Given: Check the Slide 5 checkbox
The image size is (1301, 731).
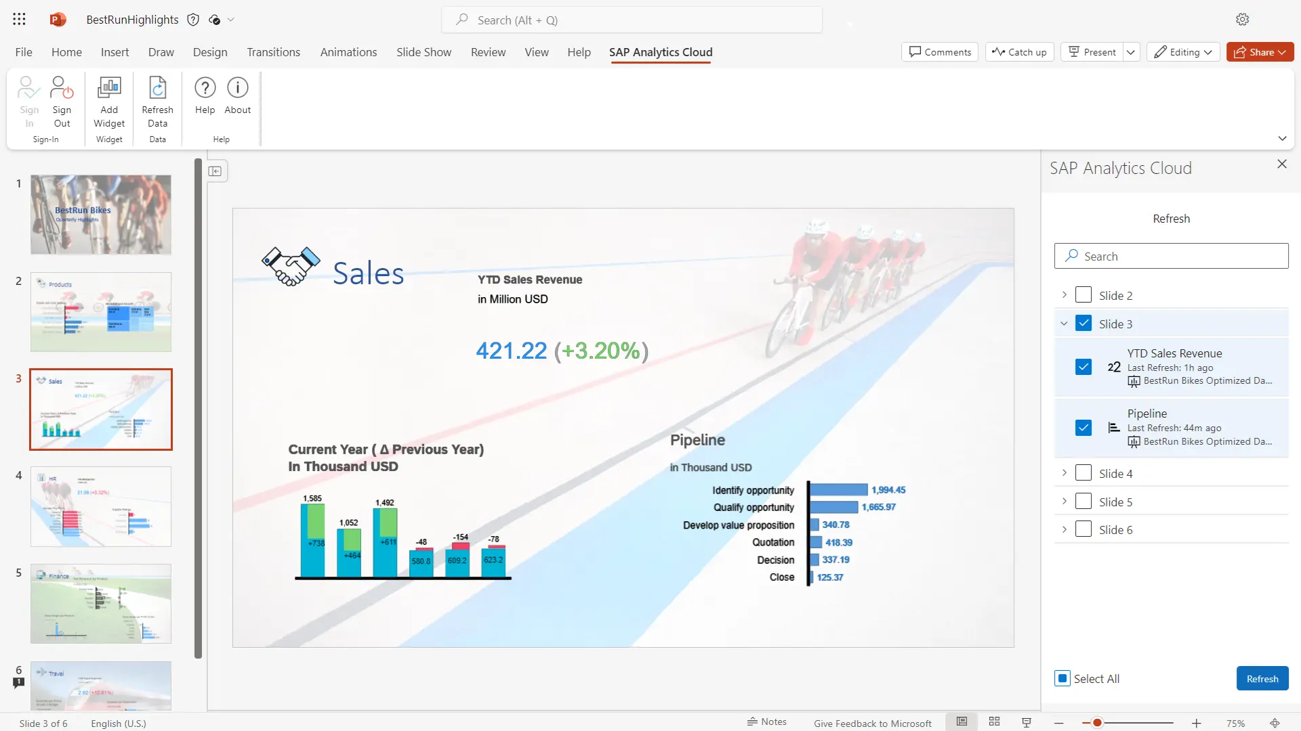Looking at the screenshot, I should 1083,502.
